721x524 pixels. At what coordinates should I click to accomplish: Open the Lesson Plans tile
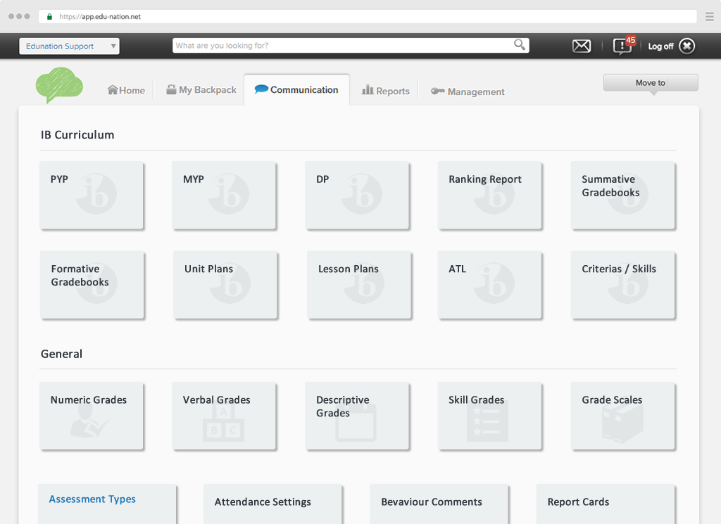point(359,285)
